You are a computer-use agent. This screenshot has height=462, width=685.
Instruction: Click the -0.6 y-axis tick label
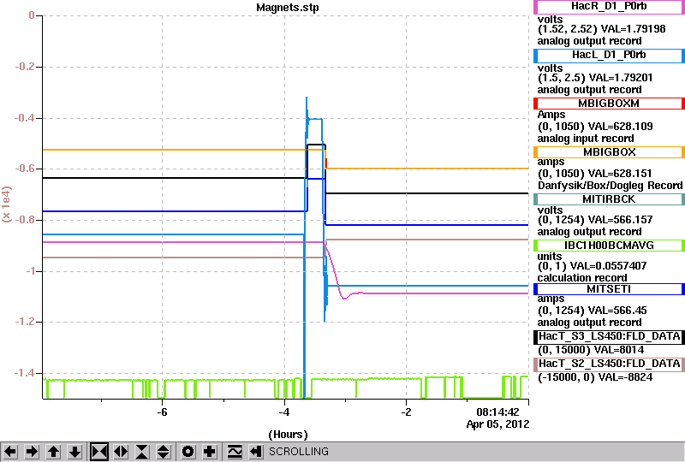coord(25,169)
